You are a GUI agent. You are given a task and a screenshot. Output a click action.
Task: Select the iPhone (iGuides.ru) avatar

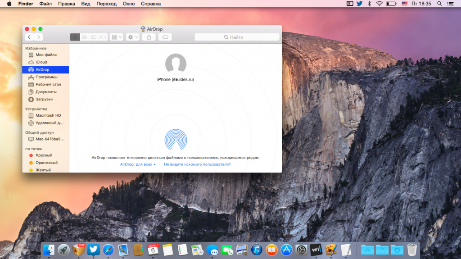[x=176, y=64]
